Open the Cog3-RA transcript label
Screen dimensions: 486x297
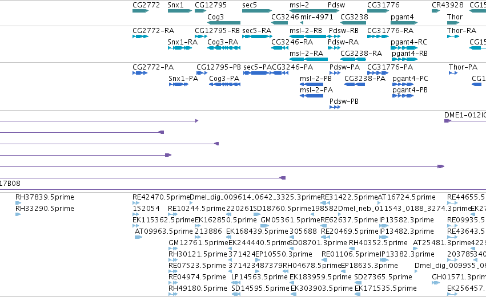coord(223,42)
